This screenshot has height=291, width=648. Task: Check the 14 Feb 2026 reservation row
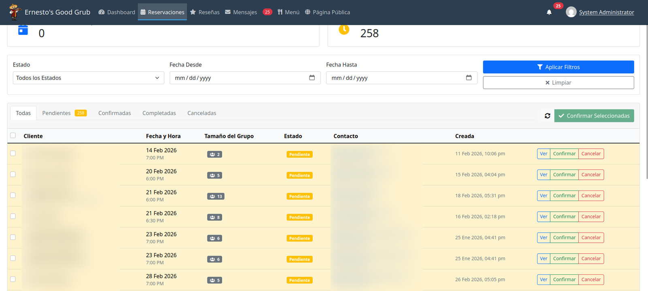(13, 153)
